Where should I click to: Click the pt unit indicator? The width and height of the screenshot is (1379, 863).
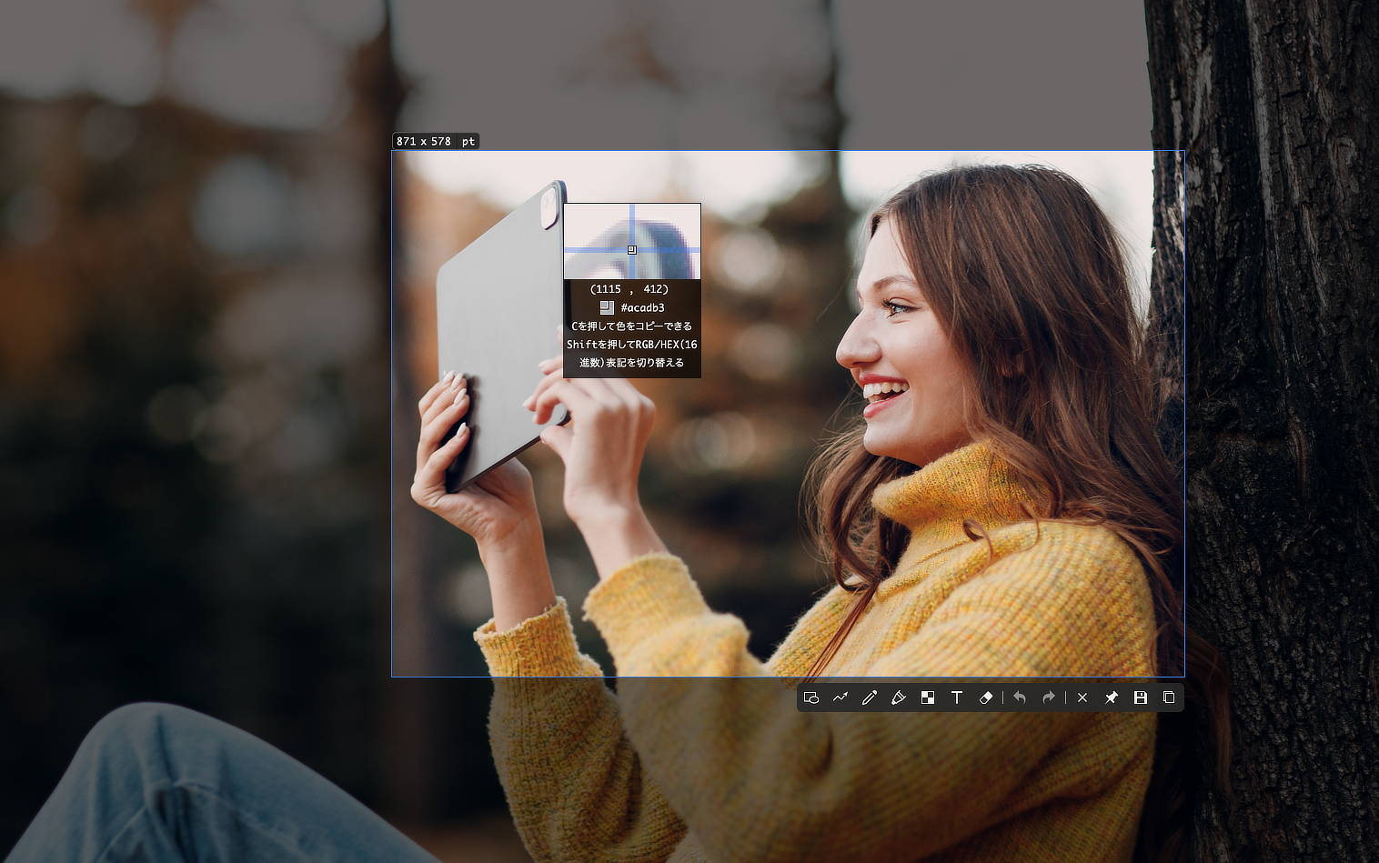468,141
